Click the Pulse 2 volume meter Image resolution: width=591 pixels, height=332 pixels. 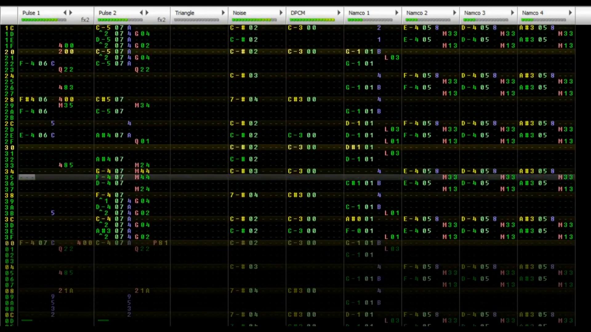click(120, 20)
